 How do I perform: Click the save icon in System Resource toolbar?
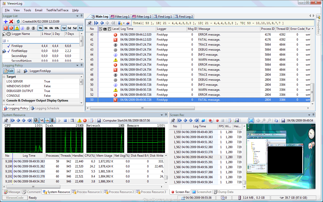pos(99,121)
